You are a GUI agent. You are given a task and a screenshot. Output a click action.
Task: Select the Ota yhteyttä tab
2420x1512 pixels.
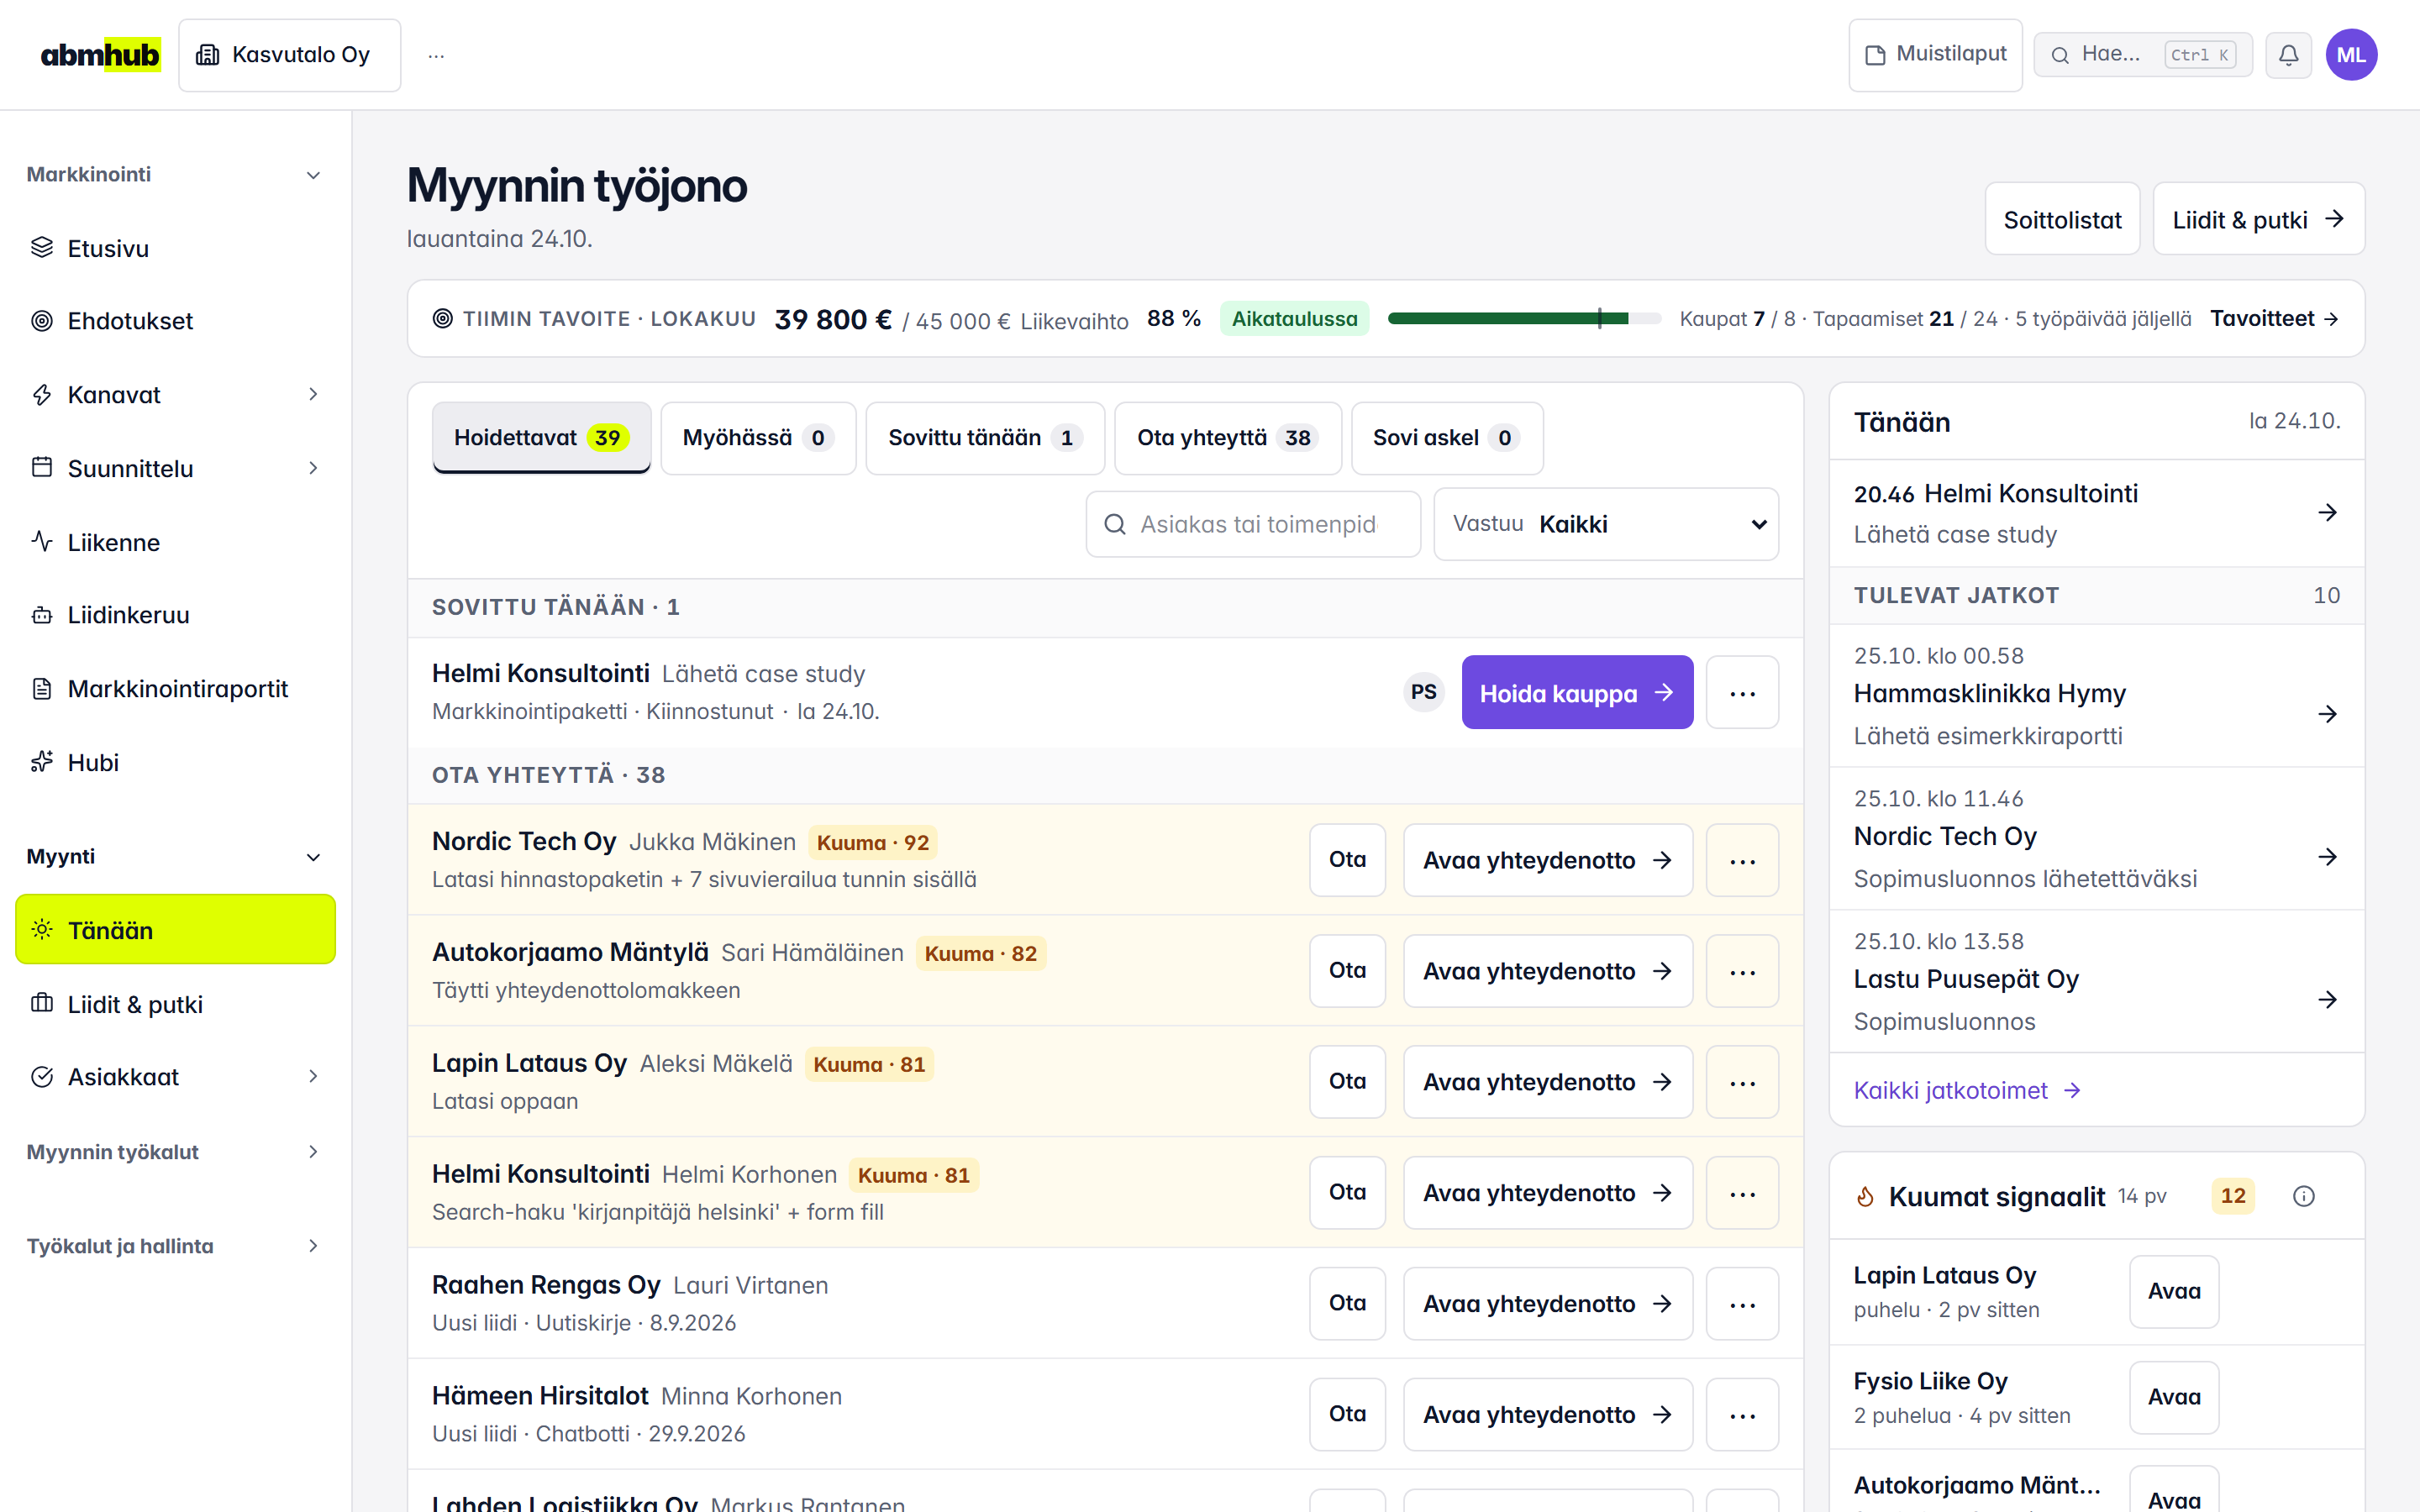(x=1227, y=438)
